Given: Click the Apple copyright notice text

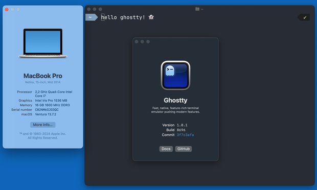Looking at the screenshot, I should [x=42, y=136].
